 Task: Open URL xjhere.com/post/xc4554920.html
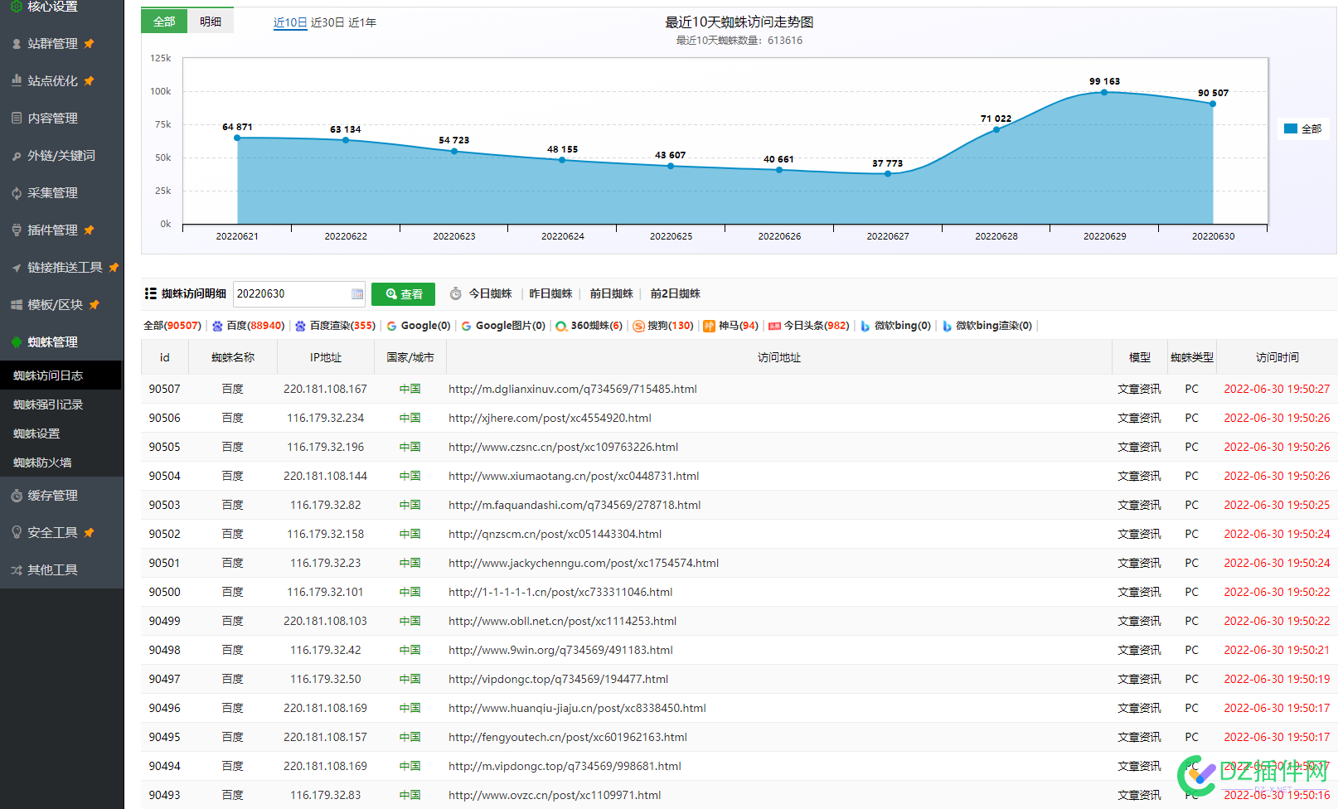[550, 418]
